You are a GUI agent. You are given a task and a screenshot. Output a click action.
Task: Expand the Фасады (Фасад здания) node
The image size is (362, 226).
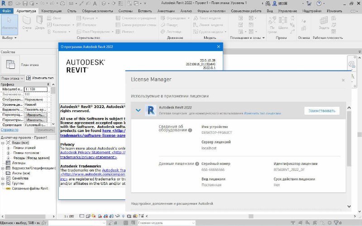point(8,158)
